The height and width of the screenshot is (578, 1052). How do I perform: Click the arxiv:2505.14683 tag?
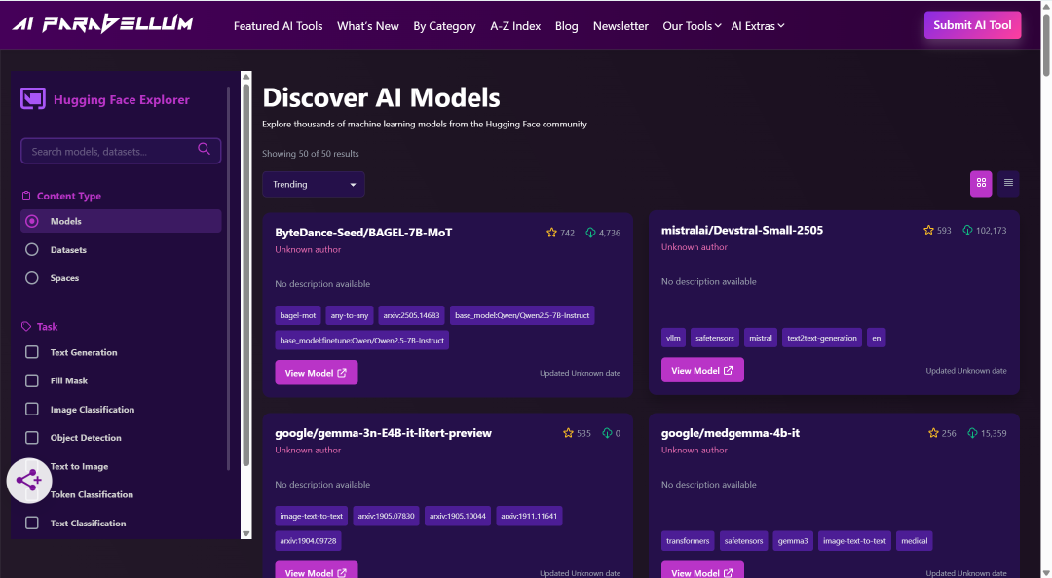click(411, 315)
